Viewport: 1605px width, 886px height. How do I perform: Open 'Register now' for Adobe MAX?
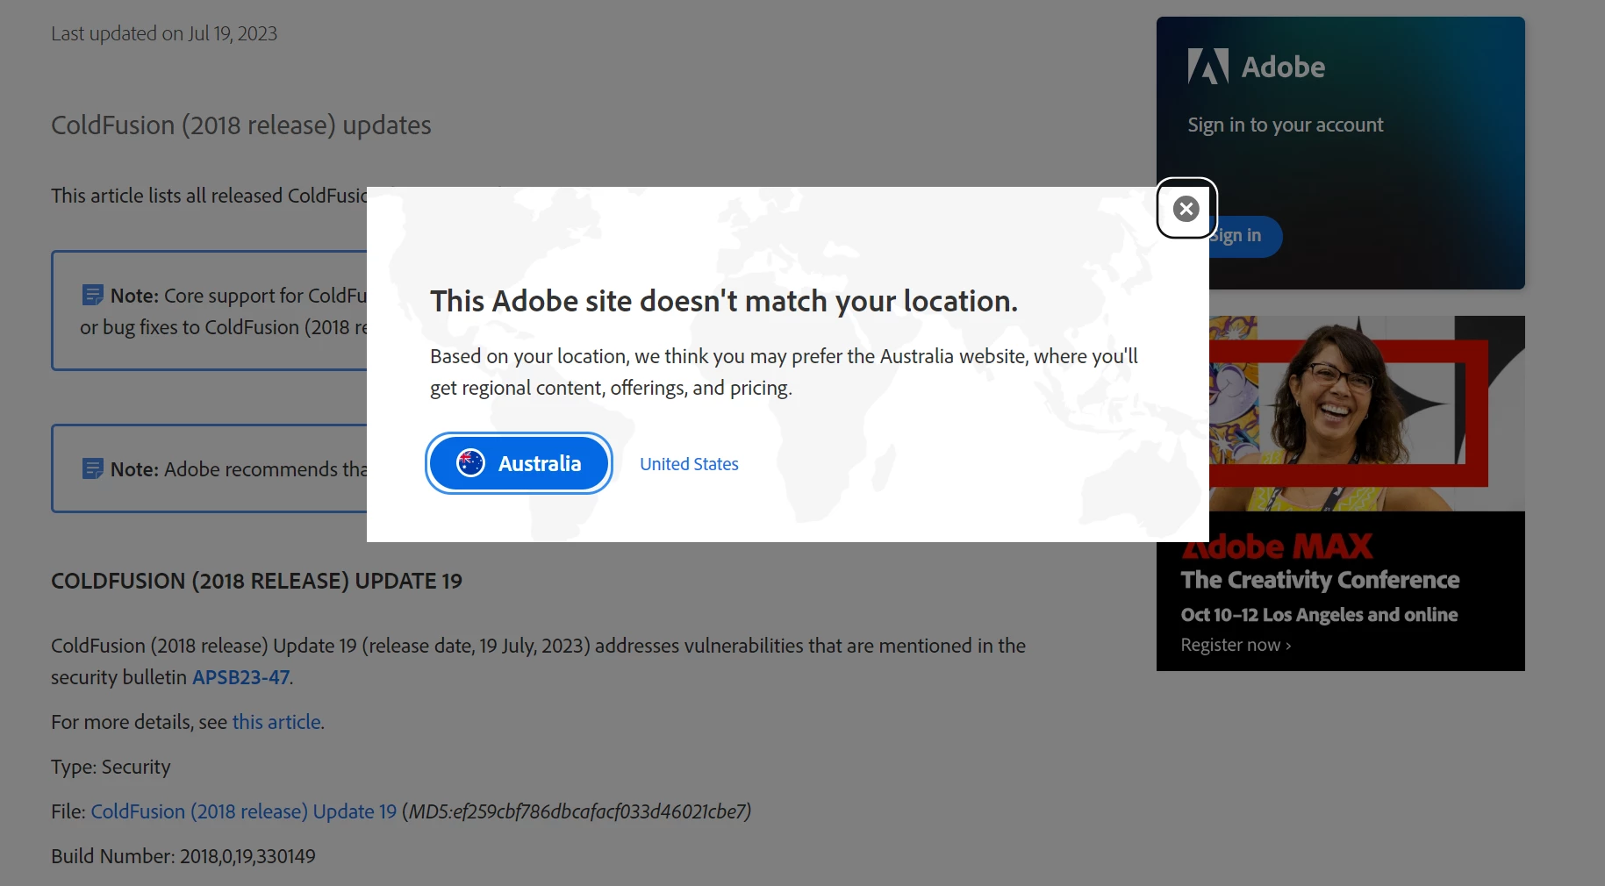1236,645
